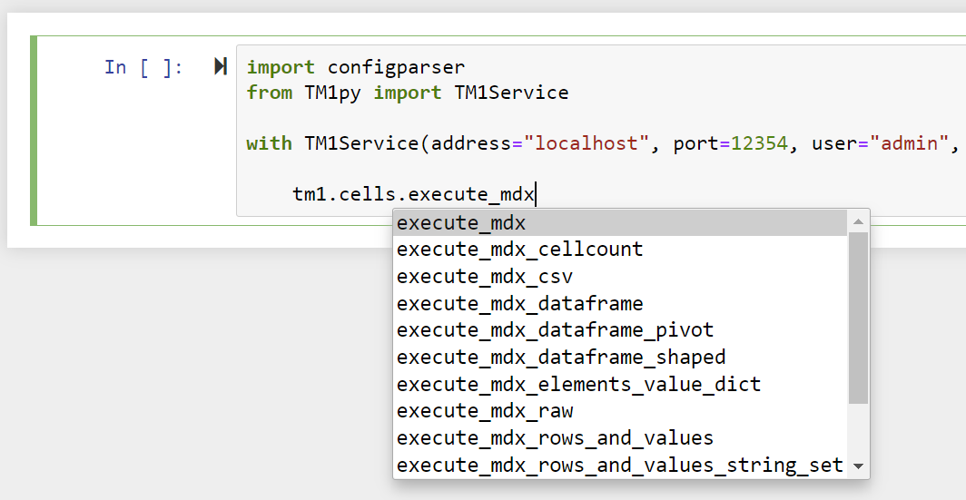The height and width of the screenshot is (500, 966).
Task: Click 'from TM1py import TM1Service' line
Action: click(408, 93)
